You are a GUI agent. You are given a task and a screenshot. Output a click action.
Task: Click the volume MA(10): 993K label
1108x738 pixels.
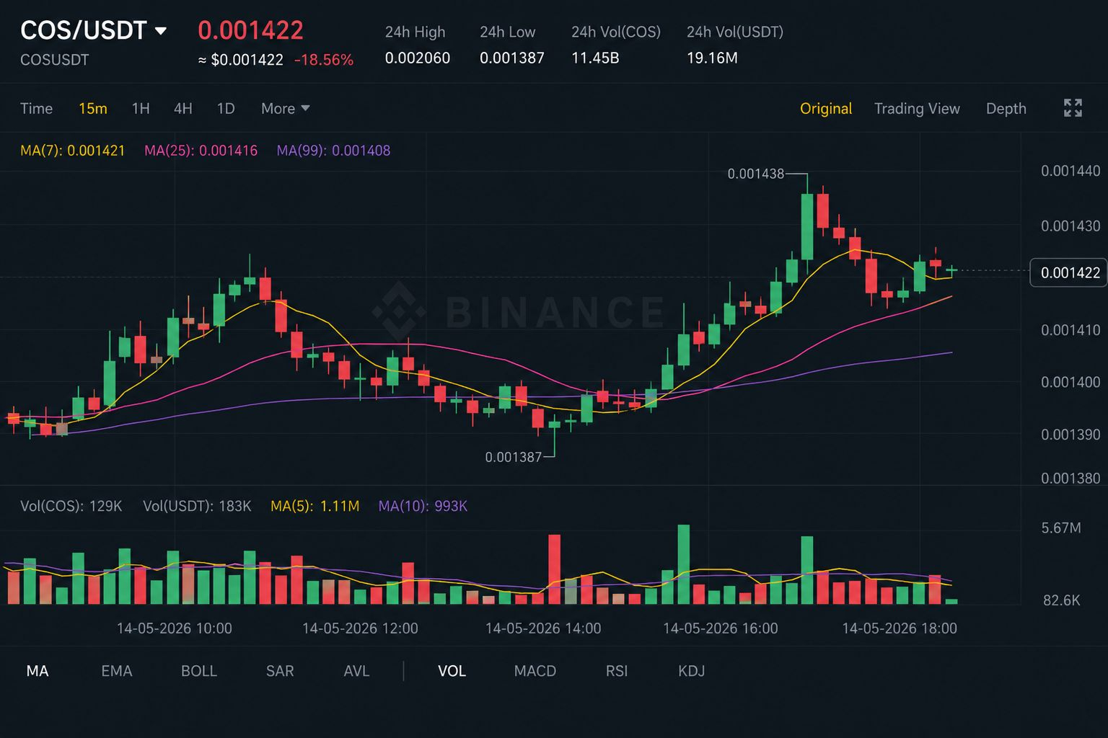pos(423,506)
